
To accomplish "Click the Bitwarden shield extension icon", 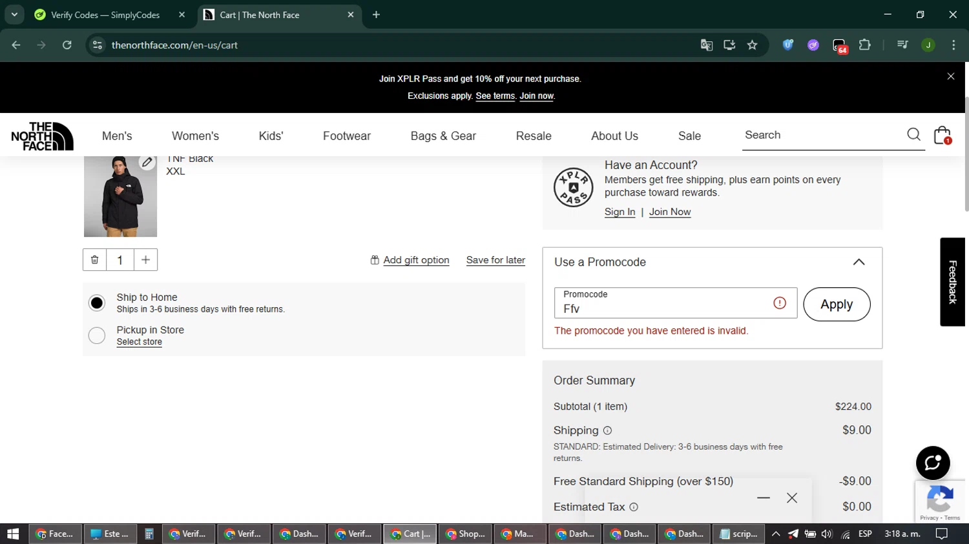I will pos(788,45).
